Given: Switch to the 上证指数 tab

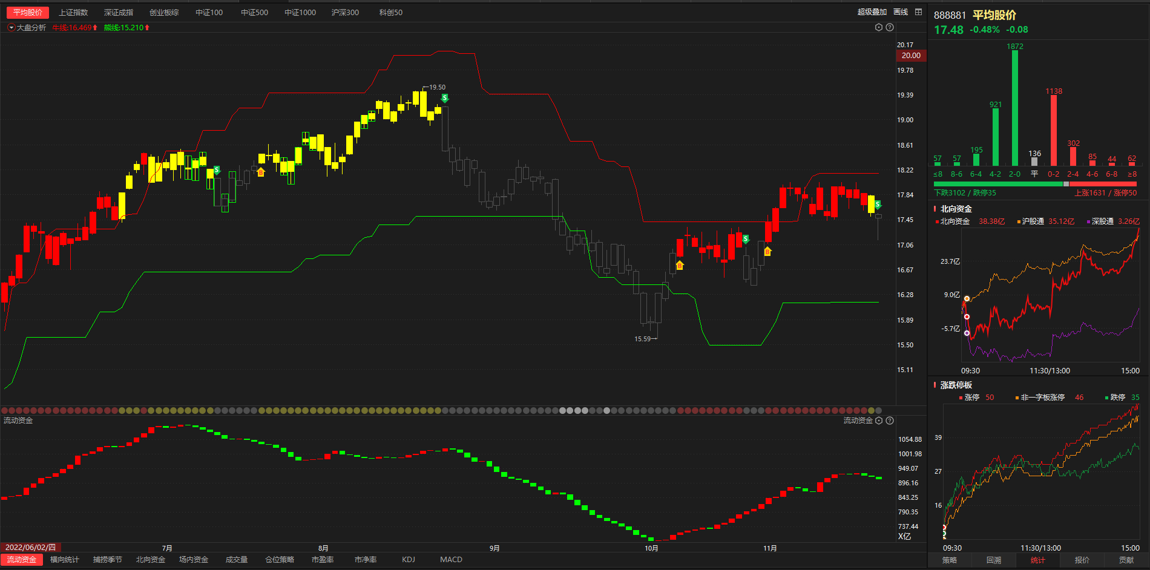Looking at the screenshot, I should click(73, 12).
